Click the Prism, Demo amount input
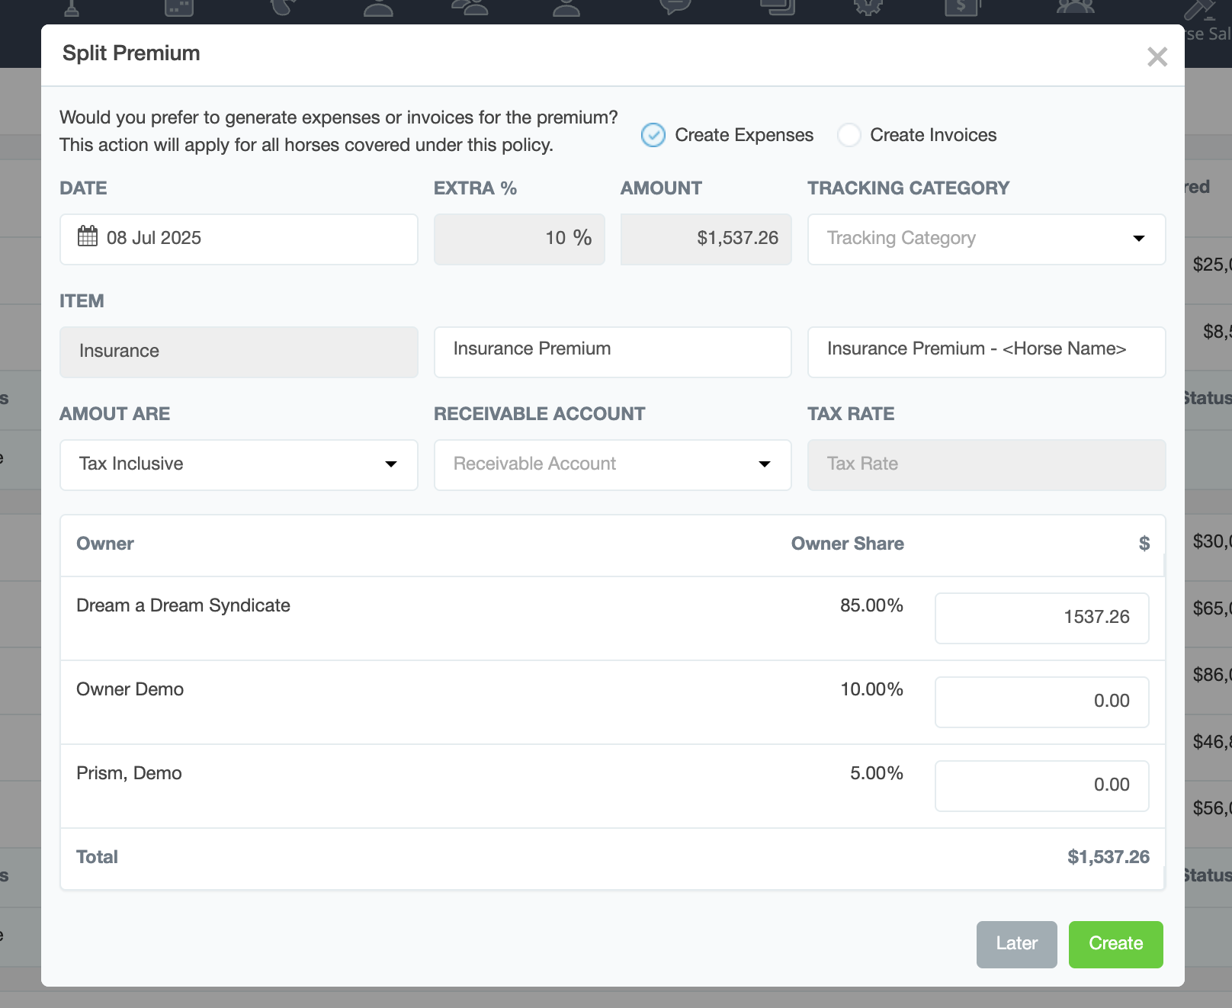Image resolution: width=1232 pixels, height=1008 pixels. [x=1041, y=785]
